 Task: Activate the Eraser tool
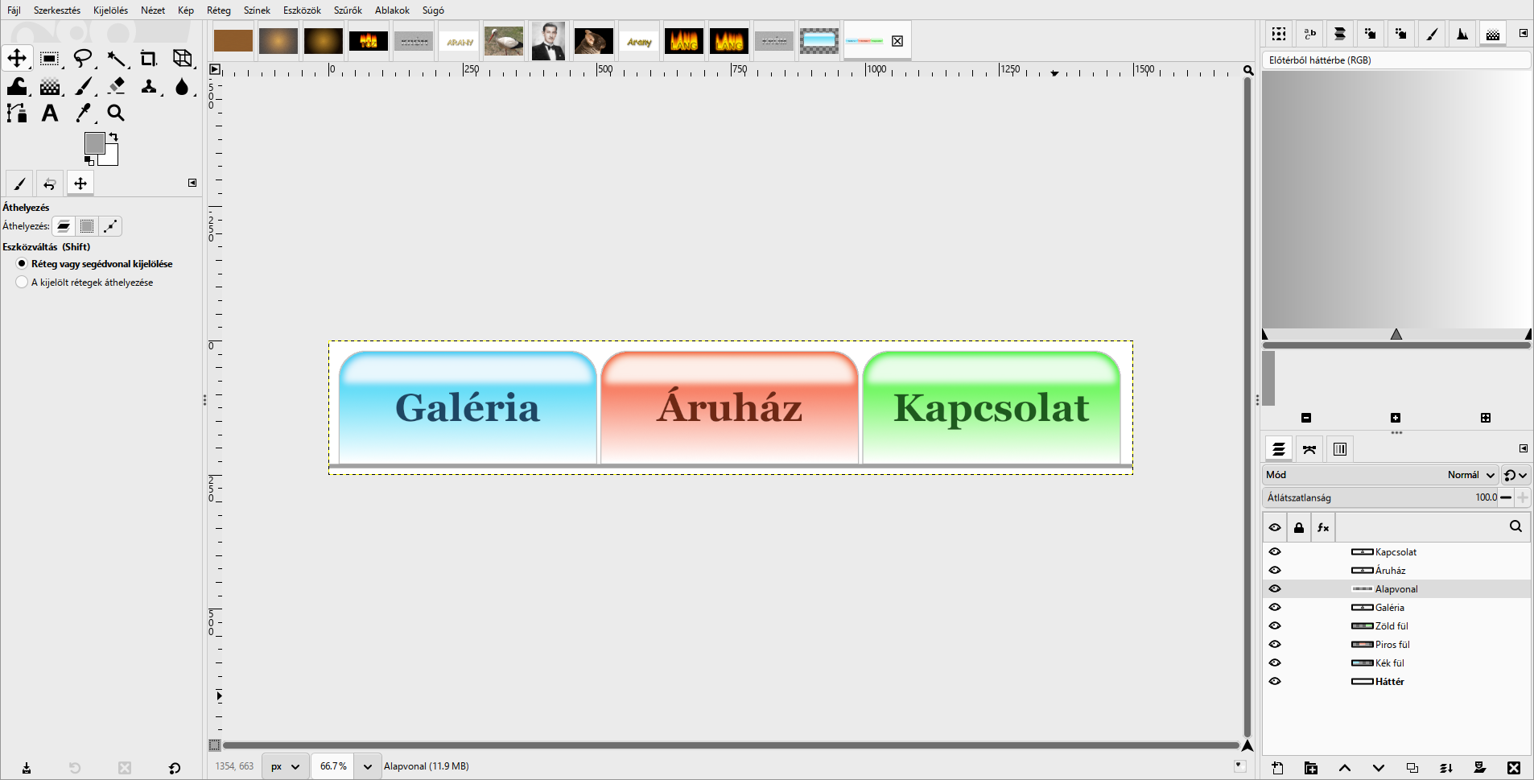pyautogui.click(x=116, y=86)
